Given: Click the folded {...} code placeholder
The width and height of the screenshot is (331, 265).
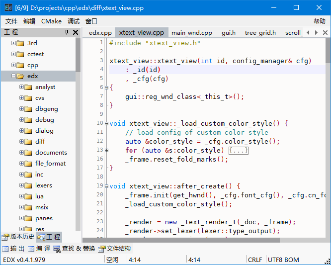Looking at the screenshot, I should [239, 151].
